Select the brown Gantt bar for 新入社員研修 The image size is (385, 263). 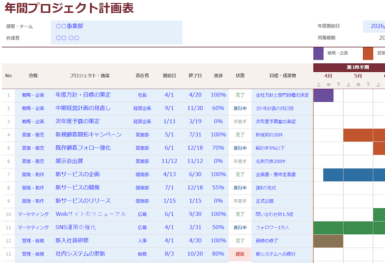[x=328, y=241]
